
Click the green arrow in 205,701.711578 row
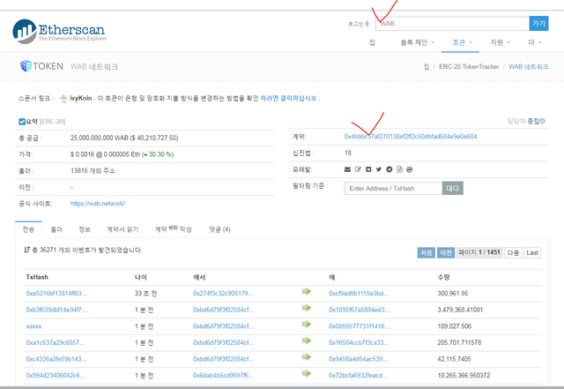click(x=307, y=340)
